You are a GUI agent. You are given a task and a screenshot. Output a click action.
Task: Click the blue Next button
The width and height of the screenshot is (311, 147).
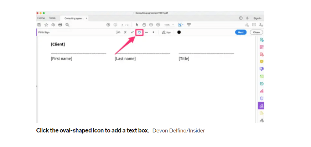tap(241, 32)
